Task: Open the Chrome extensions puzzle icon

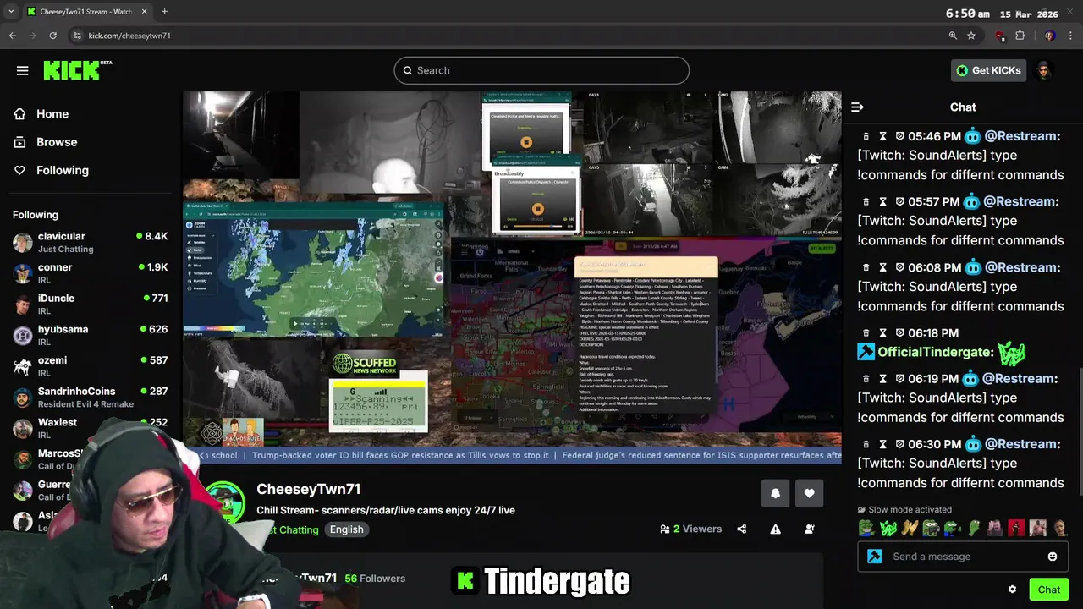Action: tap(1020, 36)
